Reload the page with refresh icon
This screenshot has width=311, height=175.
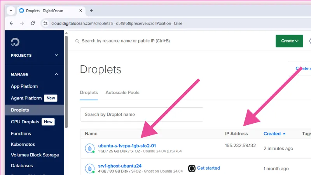pyautogui.click(x=33, y=23)
